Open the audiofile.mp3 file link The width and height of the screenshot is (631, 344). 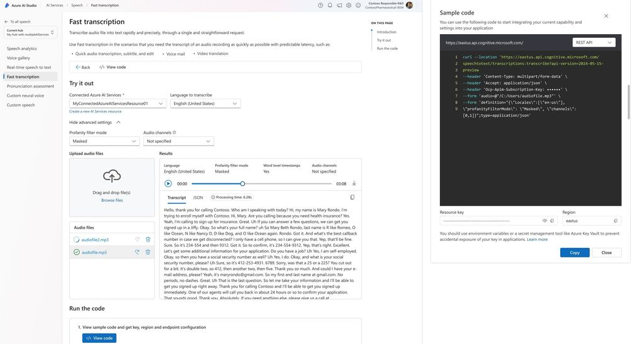click(x=94, y=252)
